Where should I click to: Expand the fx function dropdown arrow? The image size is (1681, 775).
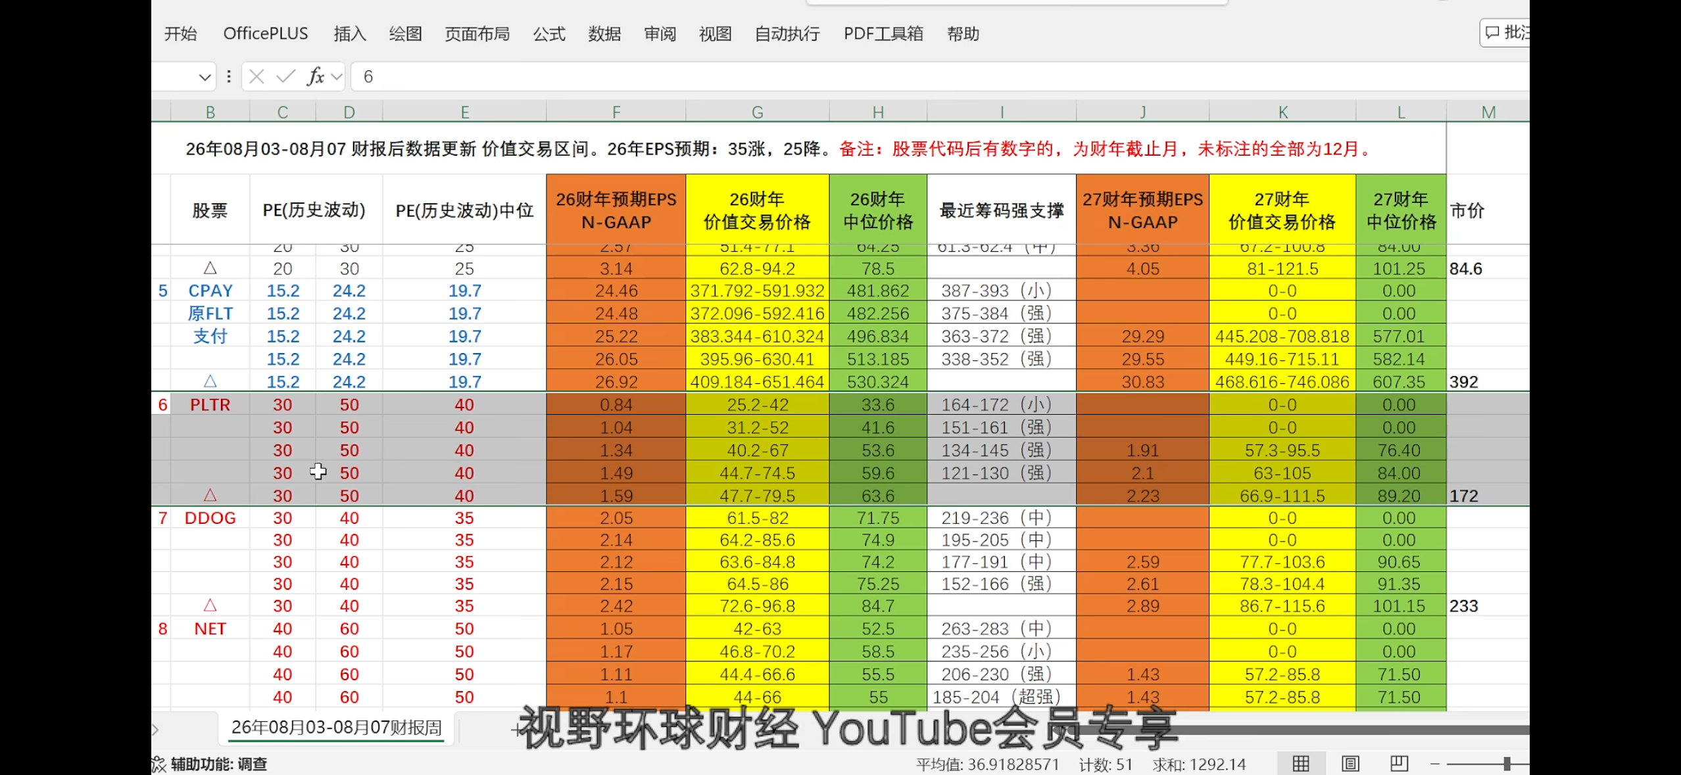click(x=337, y=78)
